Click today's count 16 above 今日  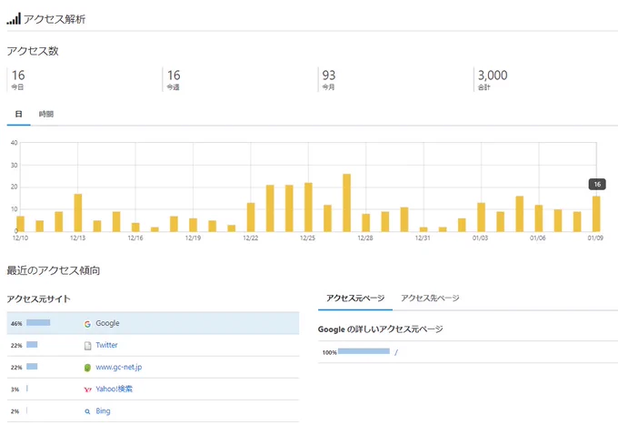(x=18, y=75)
